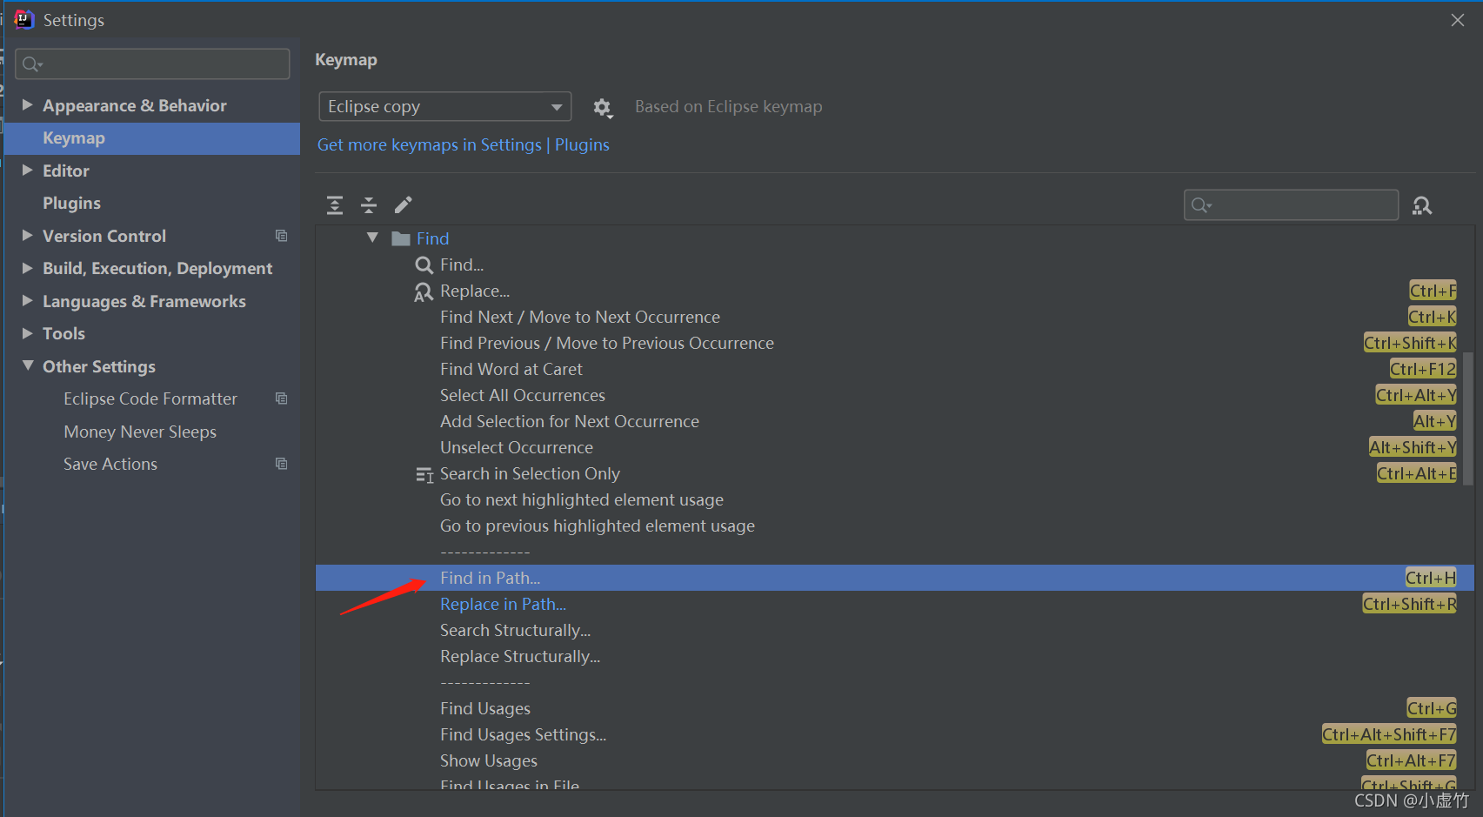The width and height of the screenshot is (1483, 817).
Task: Select the Find in Path... action
Action: point(894,578)
